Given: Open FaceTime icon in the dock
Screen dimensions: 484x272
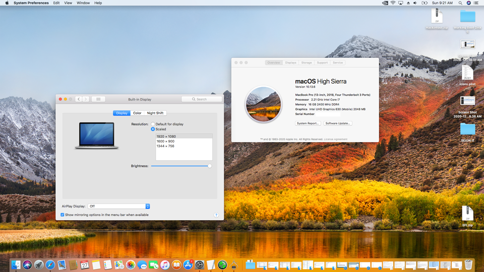Looking at the screenshot, I should coord(153,264).
